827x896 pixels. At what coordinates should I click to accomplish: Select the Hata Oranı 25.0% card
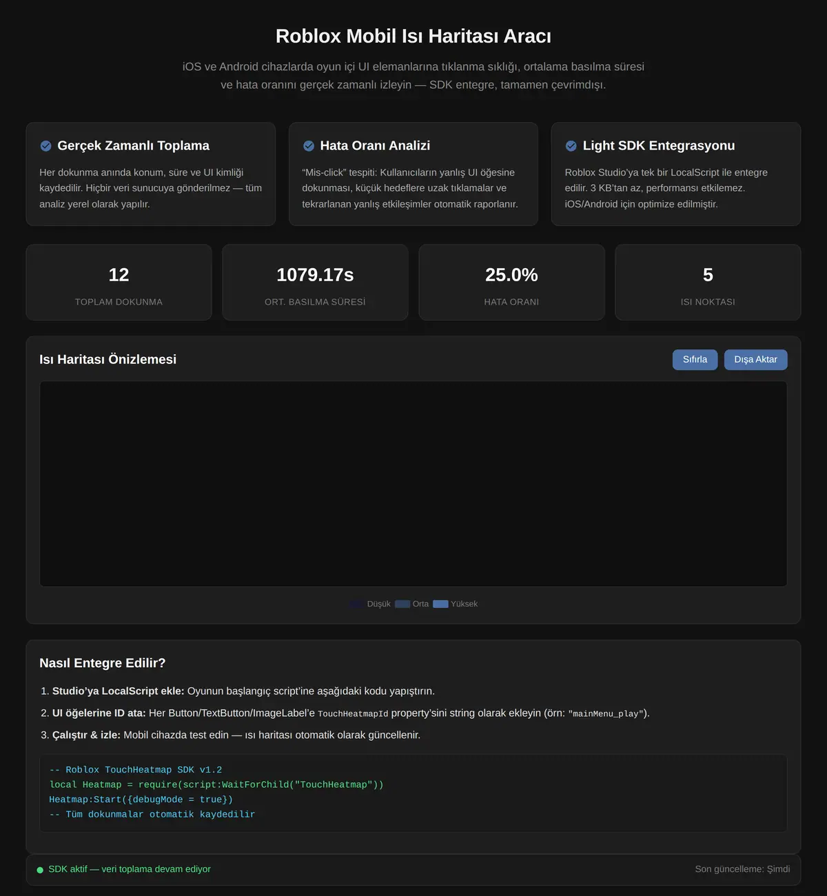click(511, 283)
